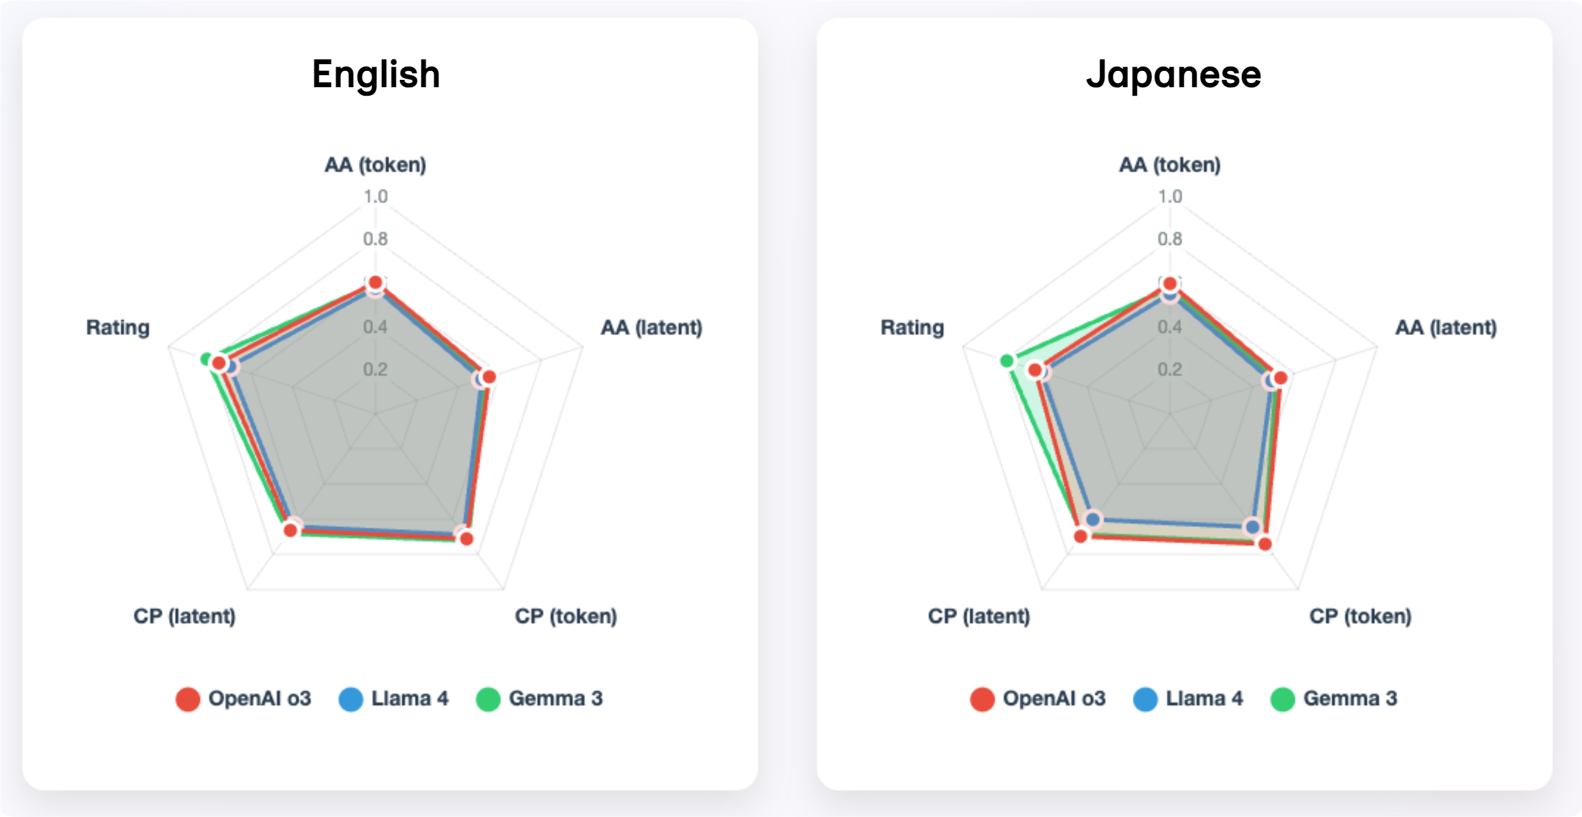The image size is (1582, 817).
Task: Click CP (token) axis label in Japanese chart
Action: (1360, 616)
